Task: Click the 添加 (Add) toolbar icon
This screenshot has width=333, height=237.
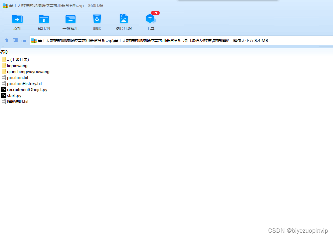Action: tap(17, 21)
